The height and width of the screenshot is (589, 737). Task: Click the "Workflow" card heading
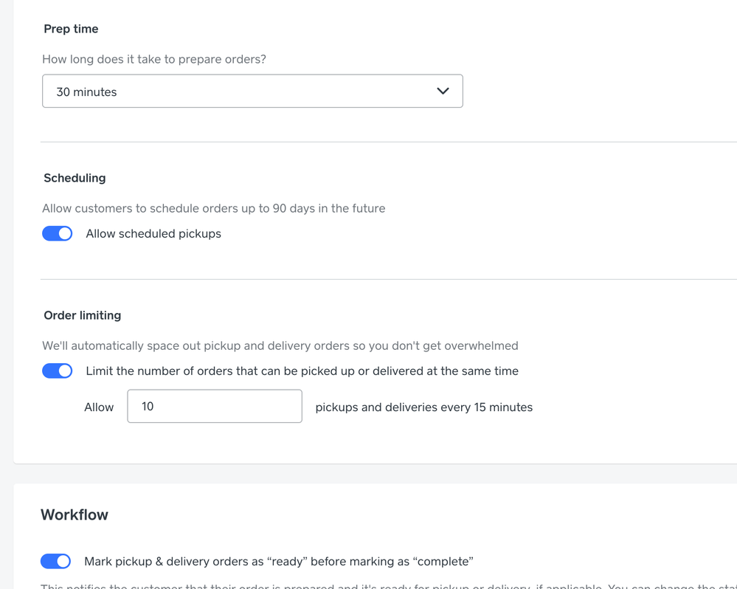click(75, 515)
